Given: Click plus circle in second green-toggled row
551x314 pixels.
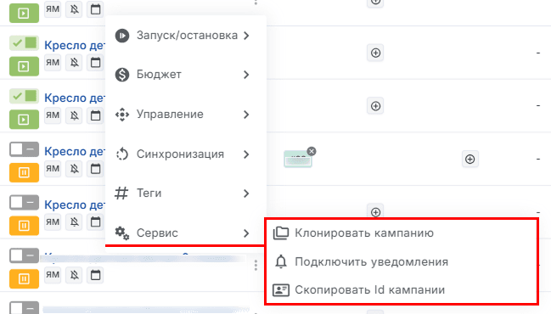Looking at the screenshot, I should [375, 106].
